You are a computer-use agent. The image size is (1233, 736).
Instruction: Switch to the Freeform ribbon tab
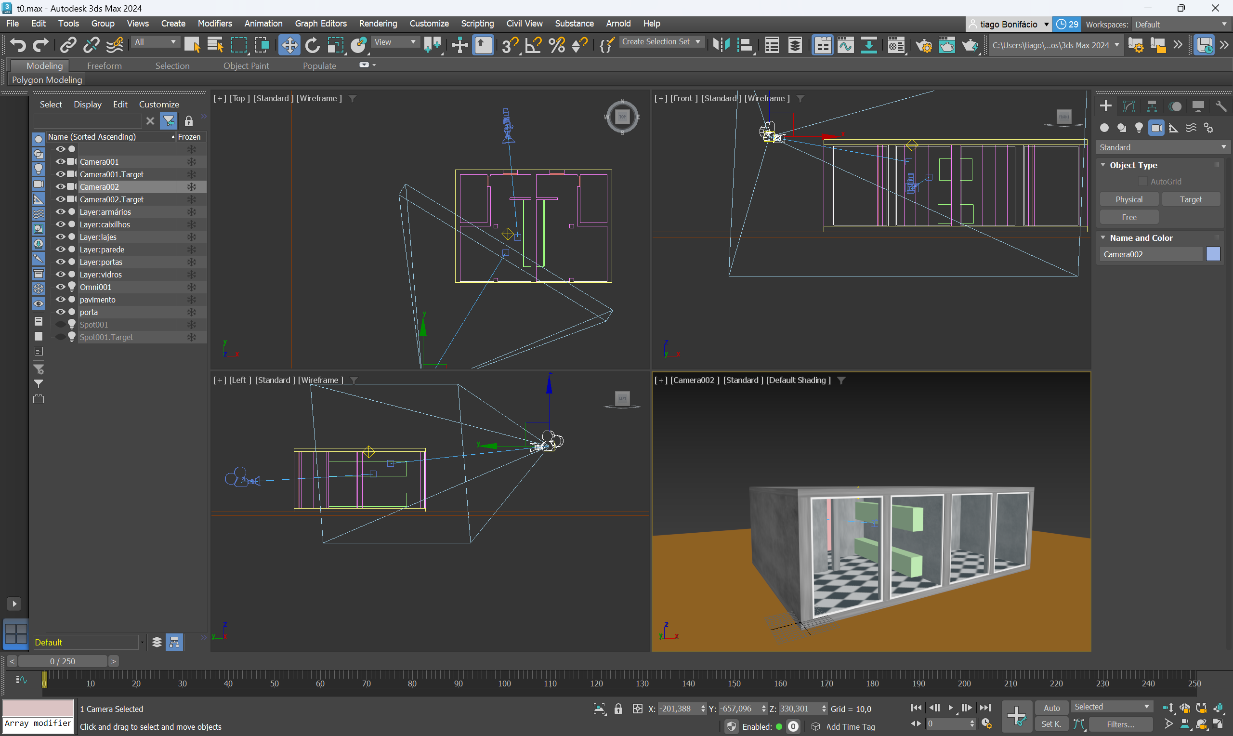click(104, 66)
